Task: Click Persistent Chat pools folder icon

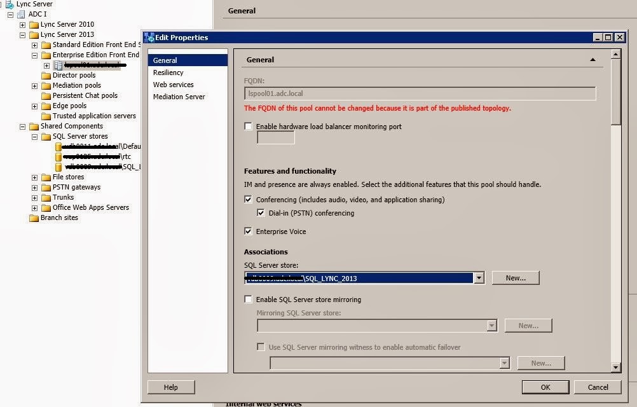Action: pos(46,96)
